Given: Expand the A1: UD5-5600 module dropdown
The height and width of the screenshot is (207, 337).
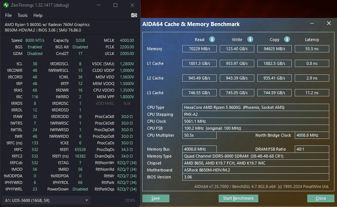Looking at the screenshot, I should point(46,200).
